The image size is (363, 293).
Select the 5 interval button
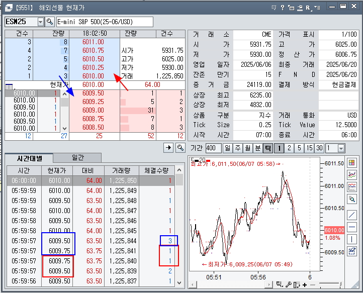click(x=299, y=148)
